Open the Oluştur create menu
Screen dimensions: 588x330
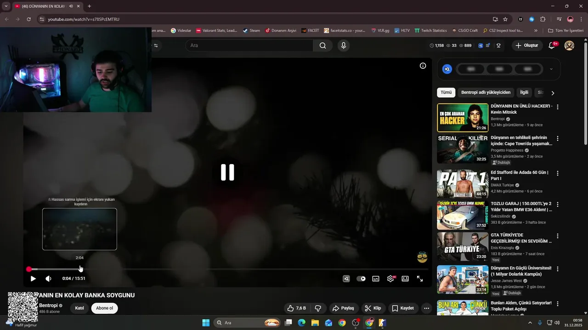pos(526,45)
